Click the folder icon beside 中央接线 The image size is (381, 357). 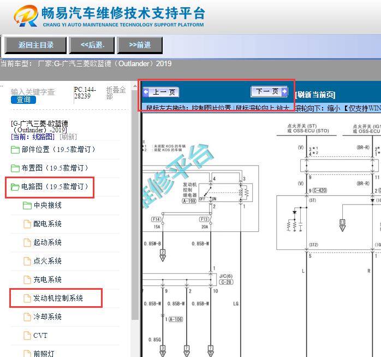pos(27,206)
